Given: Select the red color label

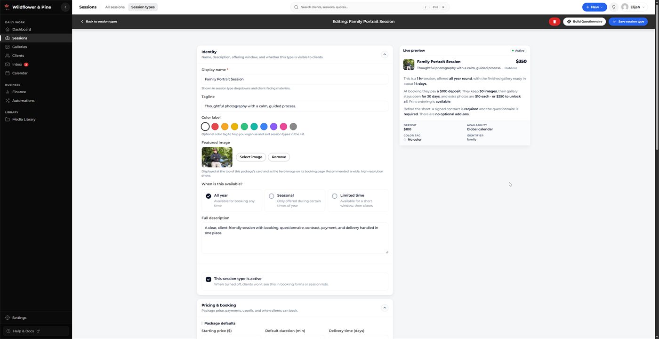Looking at the screenshot, I should point(215,127).
